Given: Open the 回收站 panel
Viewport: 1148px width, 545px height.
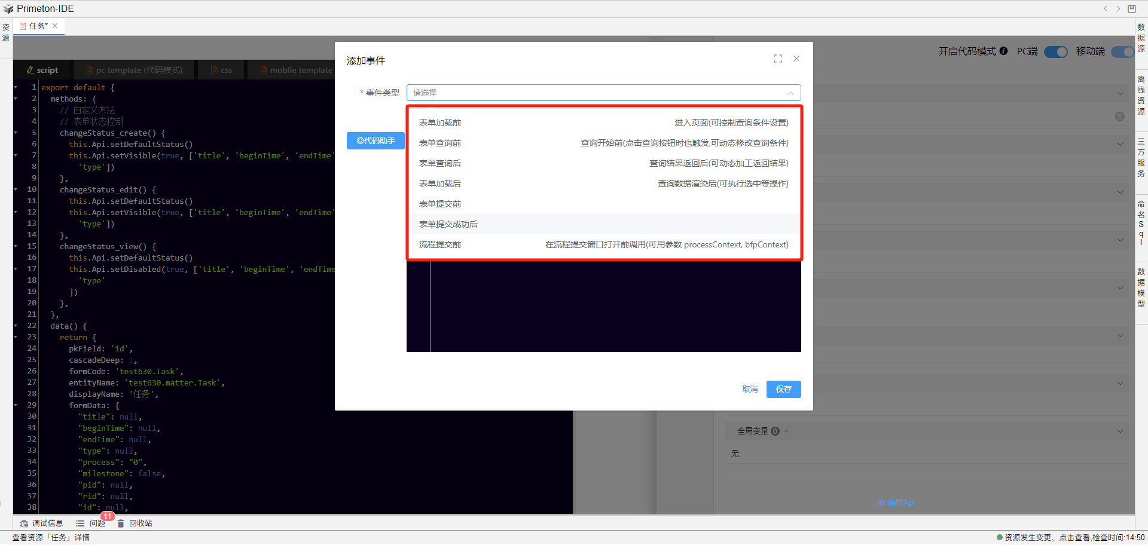Looking at the screenshot, I should [x=135, y=523].
